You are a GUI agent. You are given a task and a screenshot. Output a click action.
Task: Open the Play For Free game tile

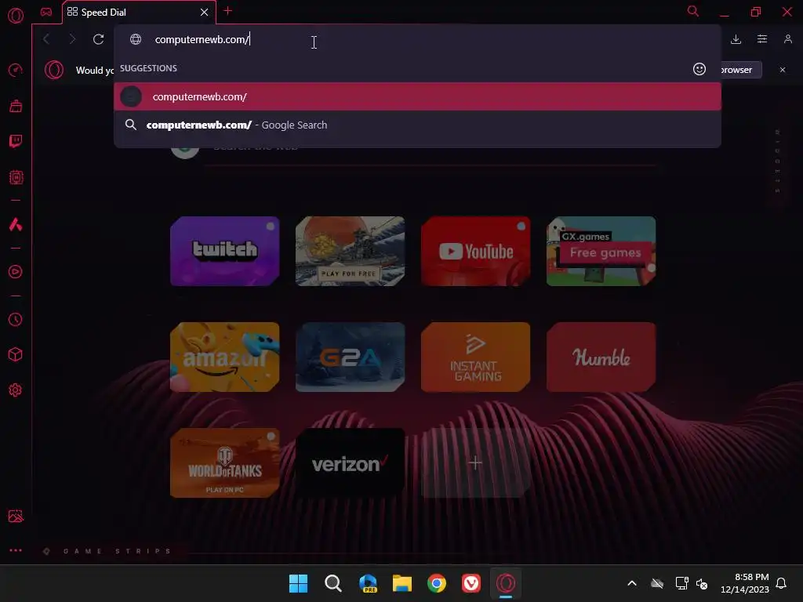coord(351,251)
